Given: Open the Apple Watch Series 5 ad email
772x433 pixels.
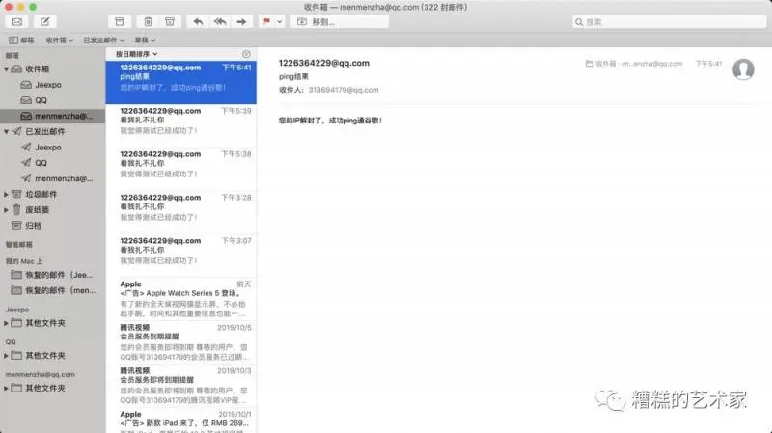Looking at the screenshot, I should coord(181,299).
